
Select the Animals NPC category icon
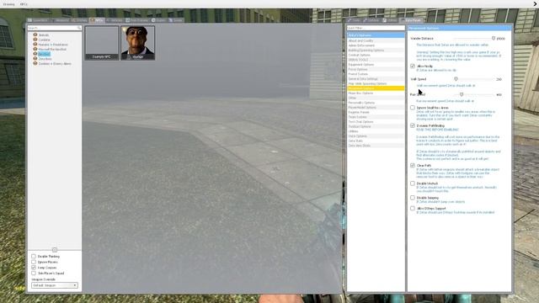[35, 35]
